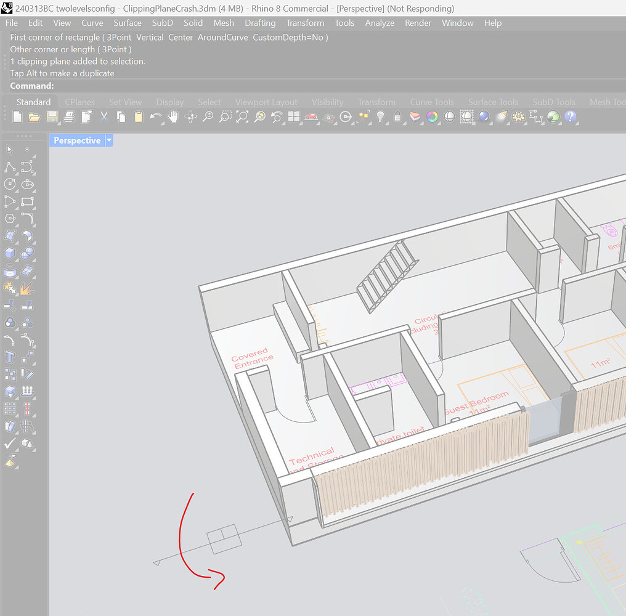626x616 pixels.
Task: Activate the Pan view tool
Action: click(x=172, y=117)
